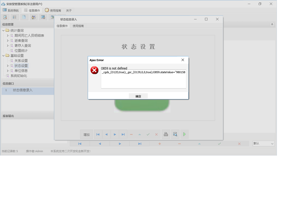Image resolution: width=300 pixels, height=208 pixels.
Task: Collapse the right panel with double chevron
Action: 272,24
